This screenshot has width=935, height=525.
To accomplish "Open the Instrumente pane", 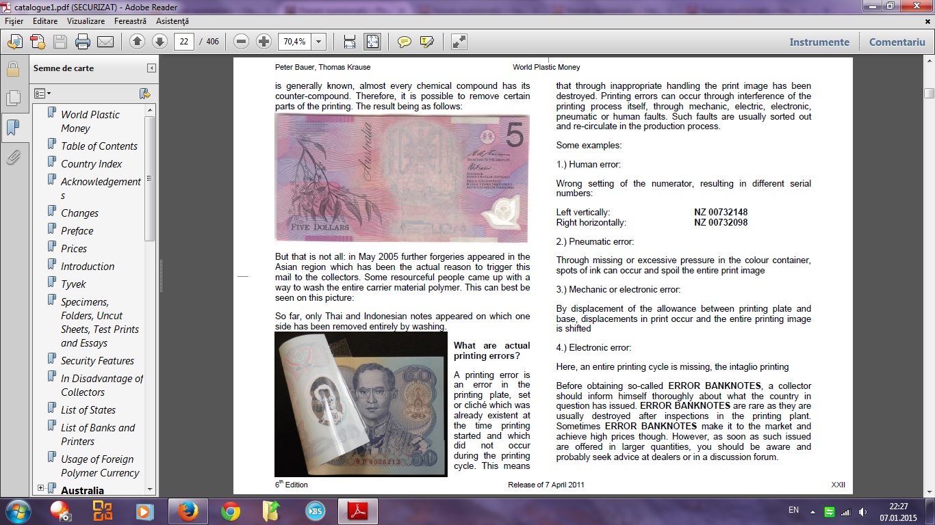I will pos(819,42).
